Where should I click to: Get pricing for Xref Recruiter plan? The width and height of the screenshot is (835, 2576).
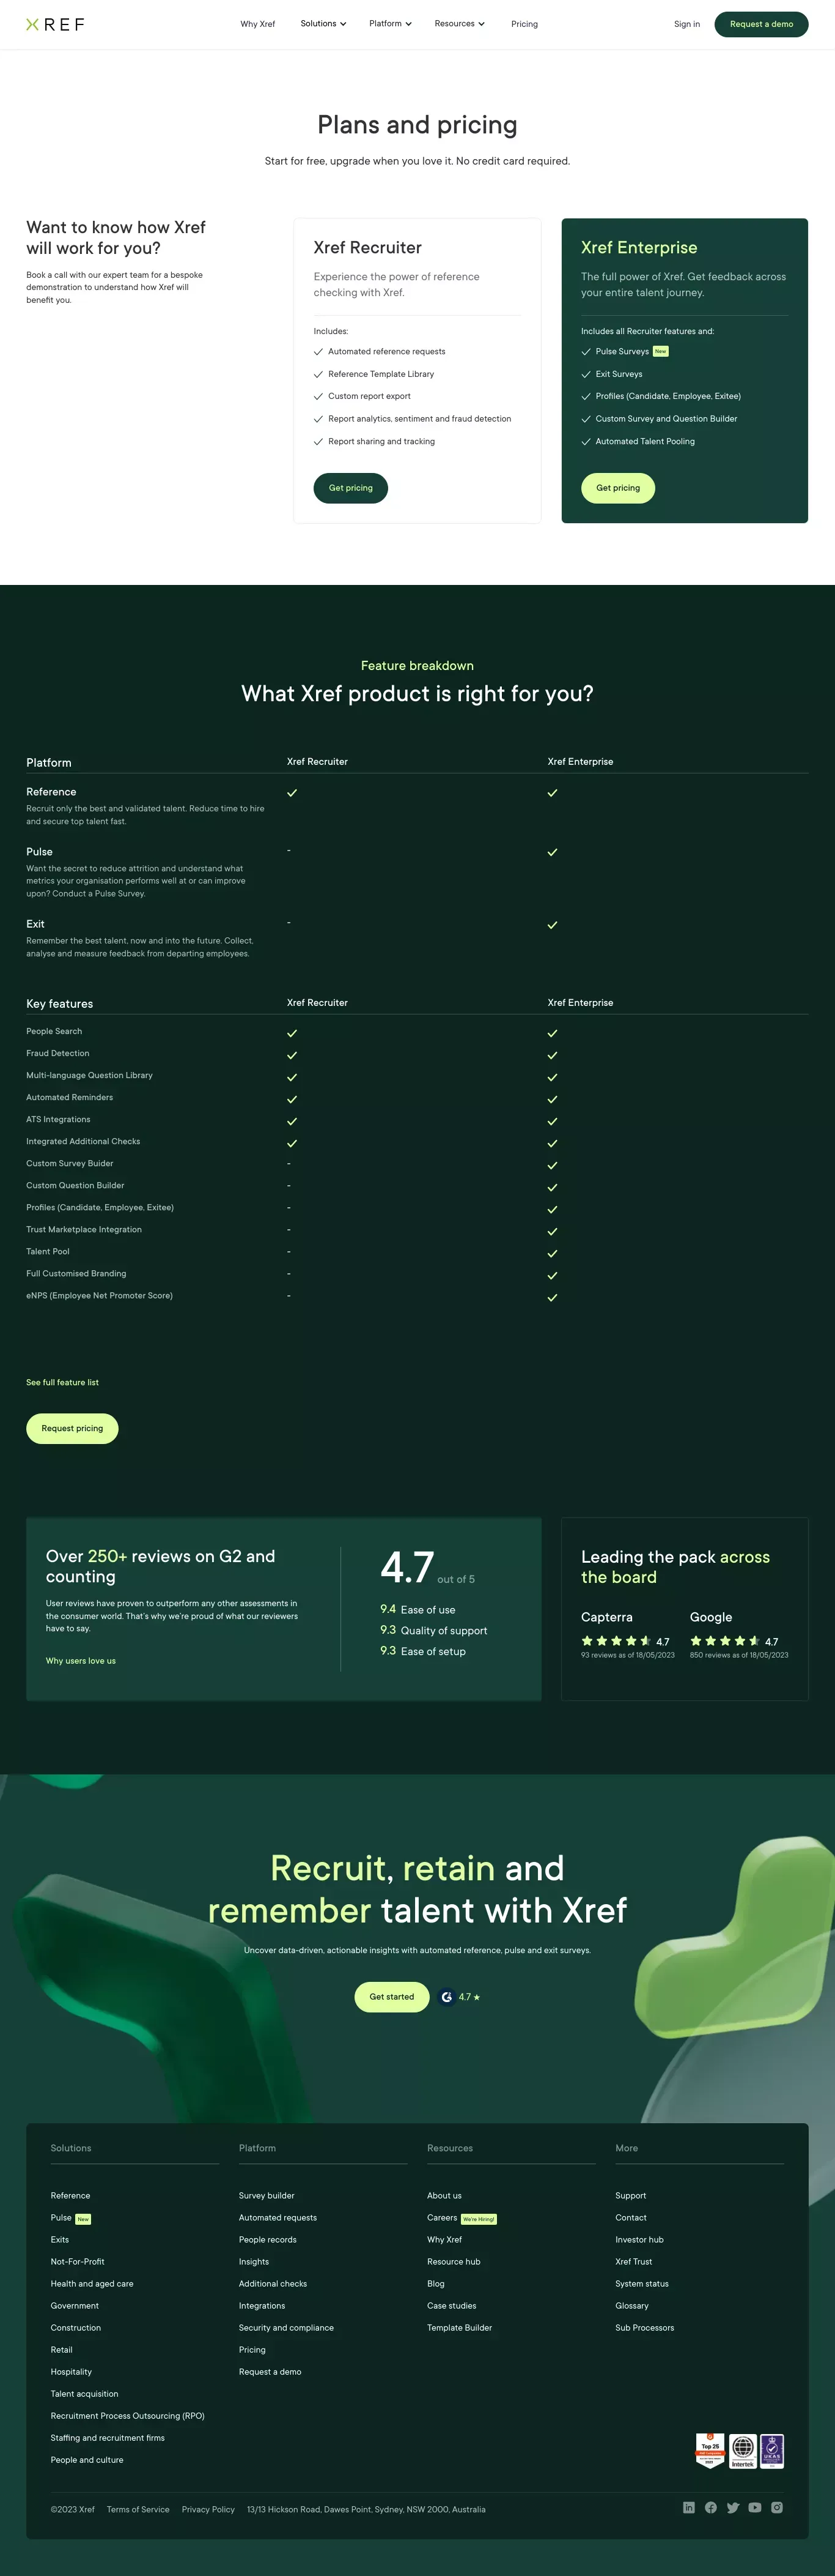tap(351, 488)
